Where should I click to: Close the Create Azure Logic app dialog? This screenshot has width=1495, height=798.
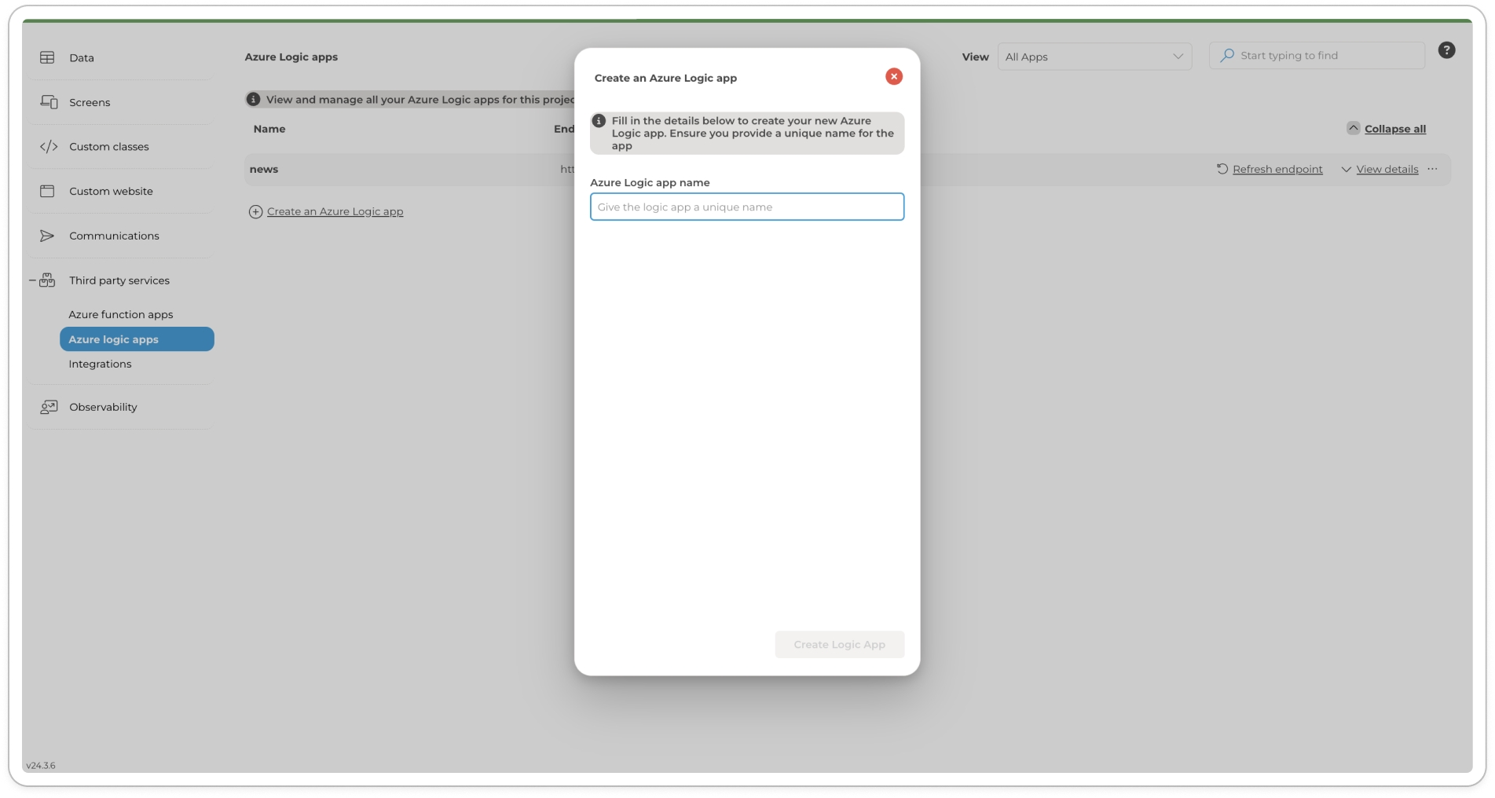tap(893, 76)
